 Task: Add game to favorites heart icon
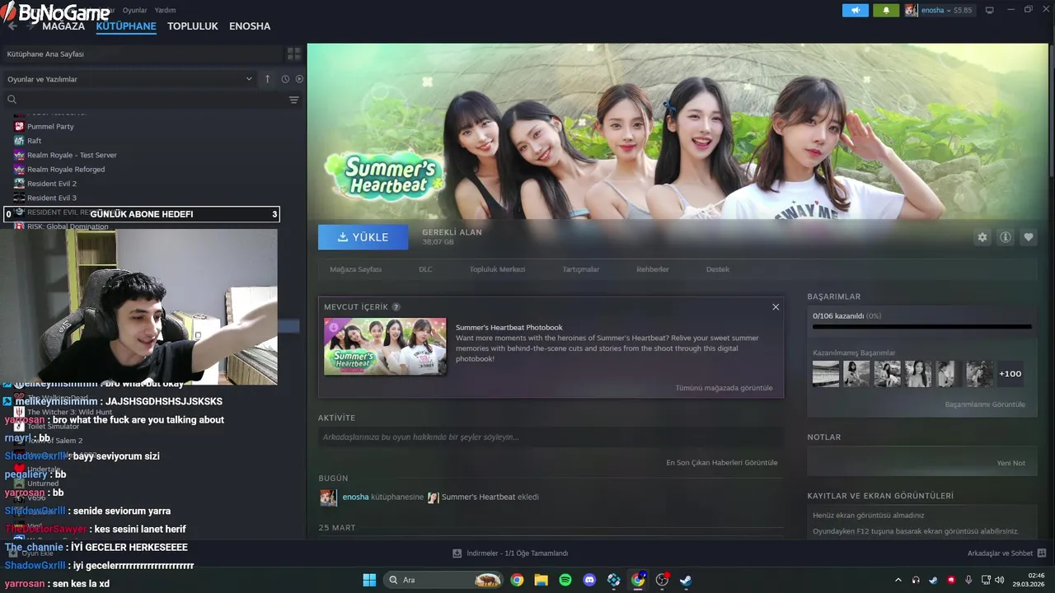(x=1029, y=237)
